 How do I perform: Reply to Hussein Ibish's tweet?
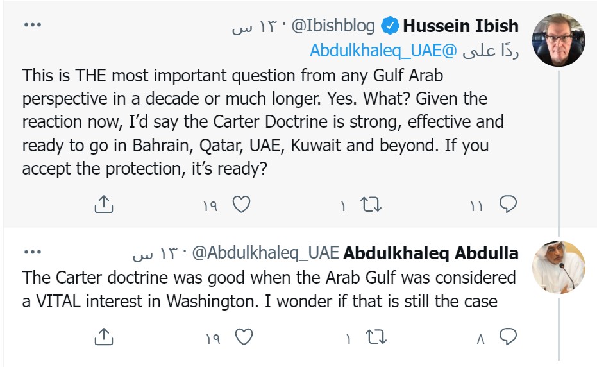[x=508, y=205]
